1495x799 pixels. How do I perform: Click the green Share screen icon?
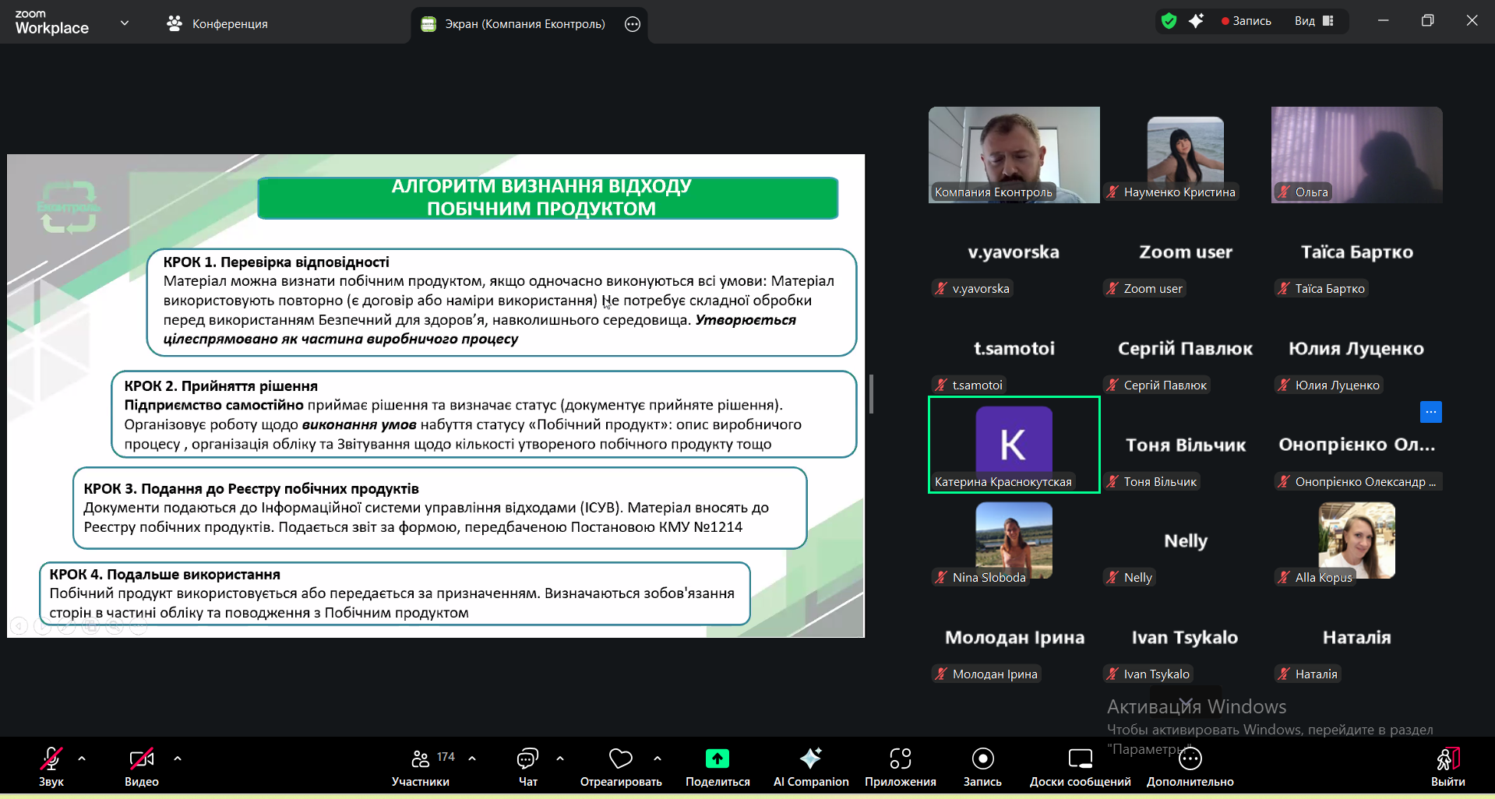pyautogui.click(x=717, y=759)
